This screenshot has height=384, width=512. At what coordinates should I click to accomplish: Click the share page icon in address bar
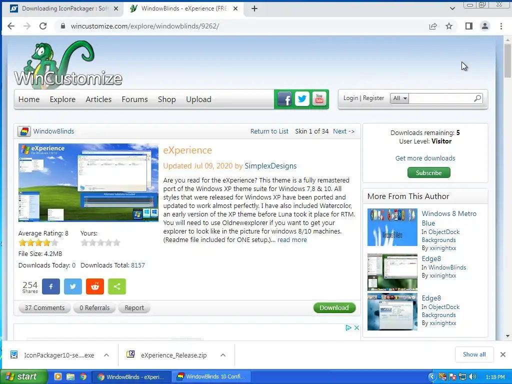tap(433, 26)
